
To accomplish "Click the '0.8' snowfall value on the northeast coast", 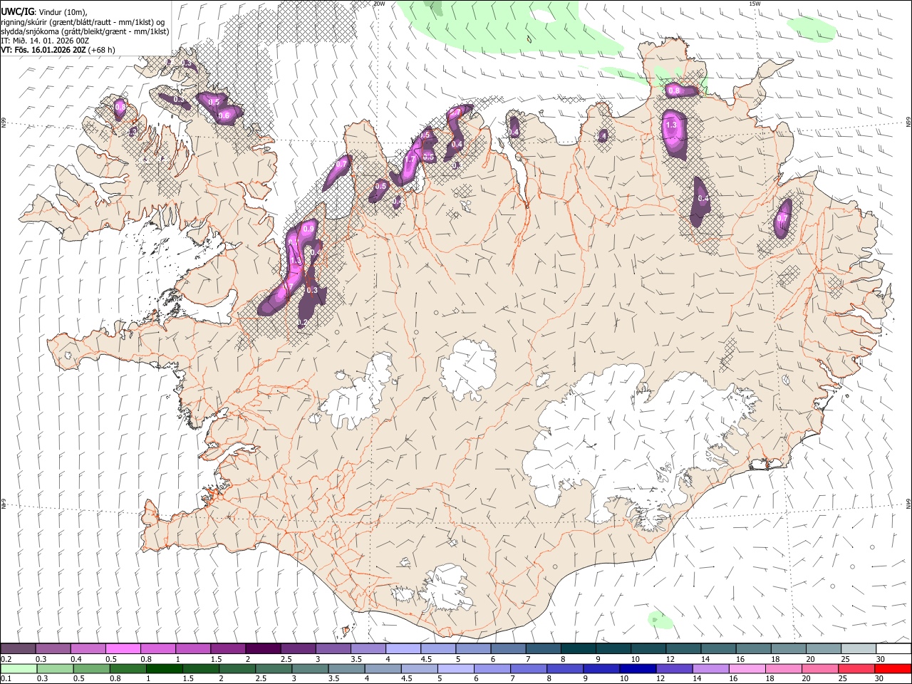I will pyautogui.click(x=673, y=91).
